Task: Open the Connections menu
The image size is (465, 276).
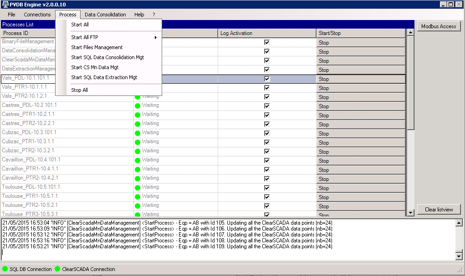Action: 37,15
